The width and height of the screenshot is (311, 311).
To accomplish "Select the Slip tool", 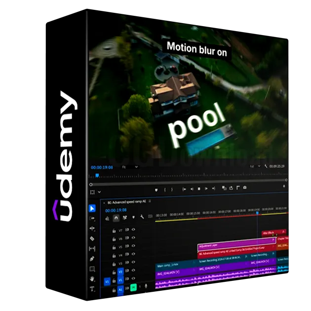I will point(92,249).
